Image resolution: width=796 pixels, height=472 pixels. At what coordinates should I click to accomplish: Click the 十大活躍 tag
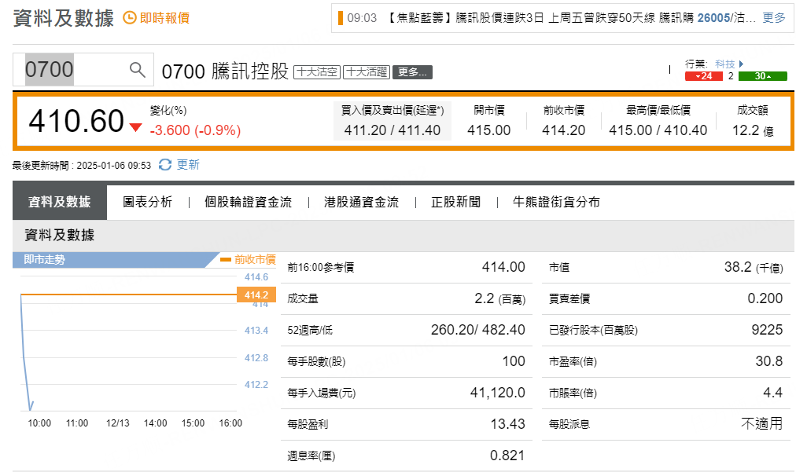pos(367,72)
